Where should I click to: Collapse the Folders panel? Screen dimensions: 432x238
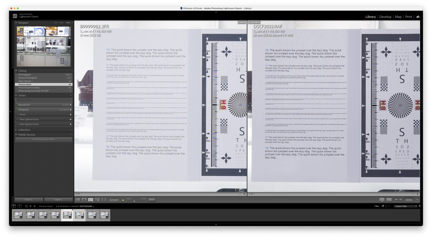coord(17,96)
